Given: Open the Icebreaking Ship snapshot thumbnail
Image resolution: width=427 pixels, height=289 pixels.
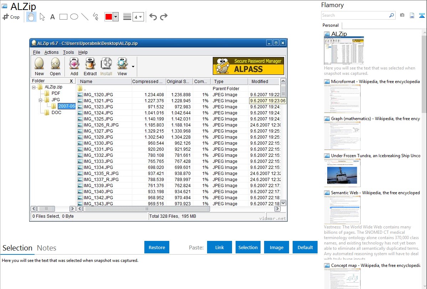Looking at the screenshot, I should [342, 173].
